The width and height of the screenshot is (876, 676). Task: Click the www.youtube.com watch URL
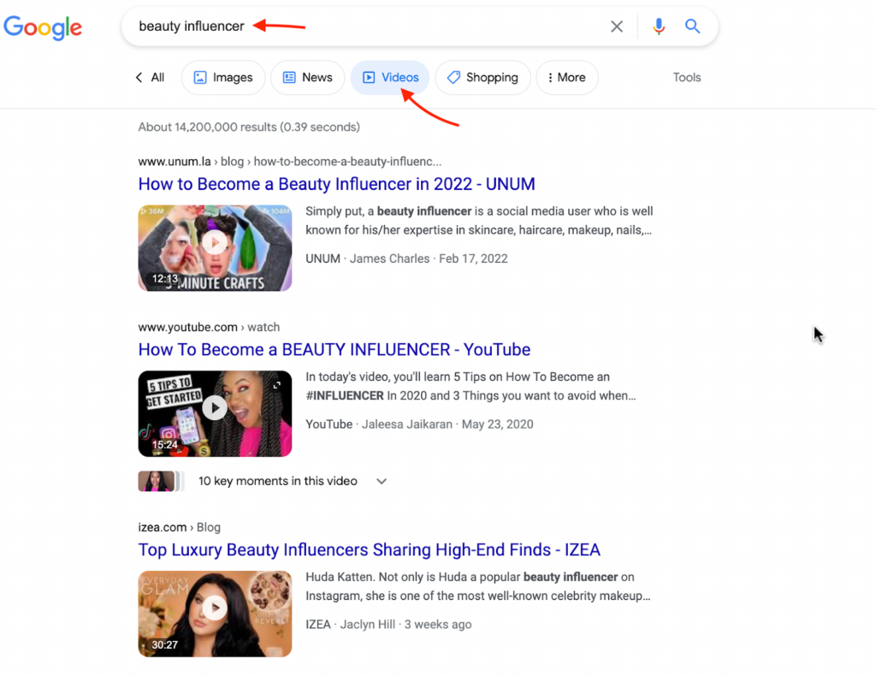click(x=209, y=327)
